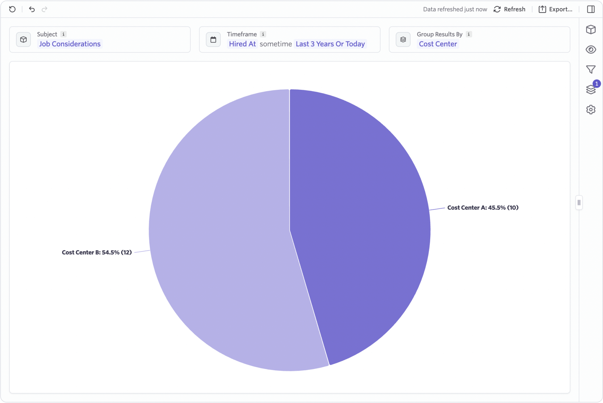Screen dimensions: 603x403
Task: Open the Last 3 Years Or Today timeframe picker
Action: coord(329,44)
